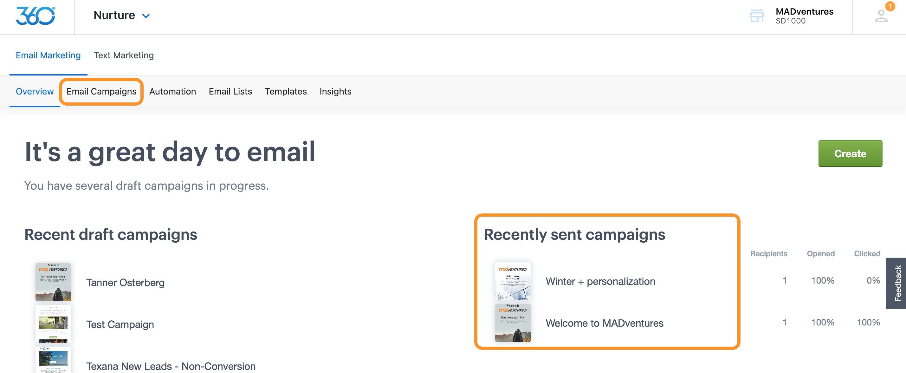Click the Winter + personalization campaign thumbnail
The width and height of the screenshot is (906, 373).
513,281
